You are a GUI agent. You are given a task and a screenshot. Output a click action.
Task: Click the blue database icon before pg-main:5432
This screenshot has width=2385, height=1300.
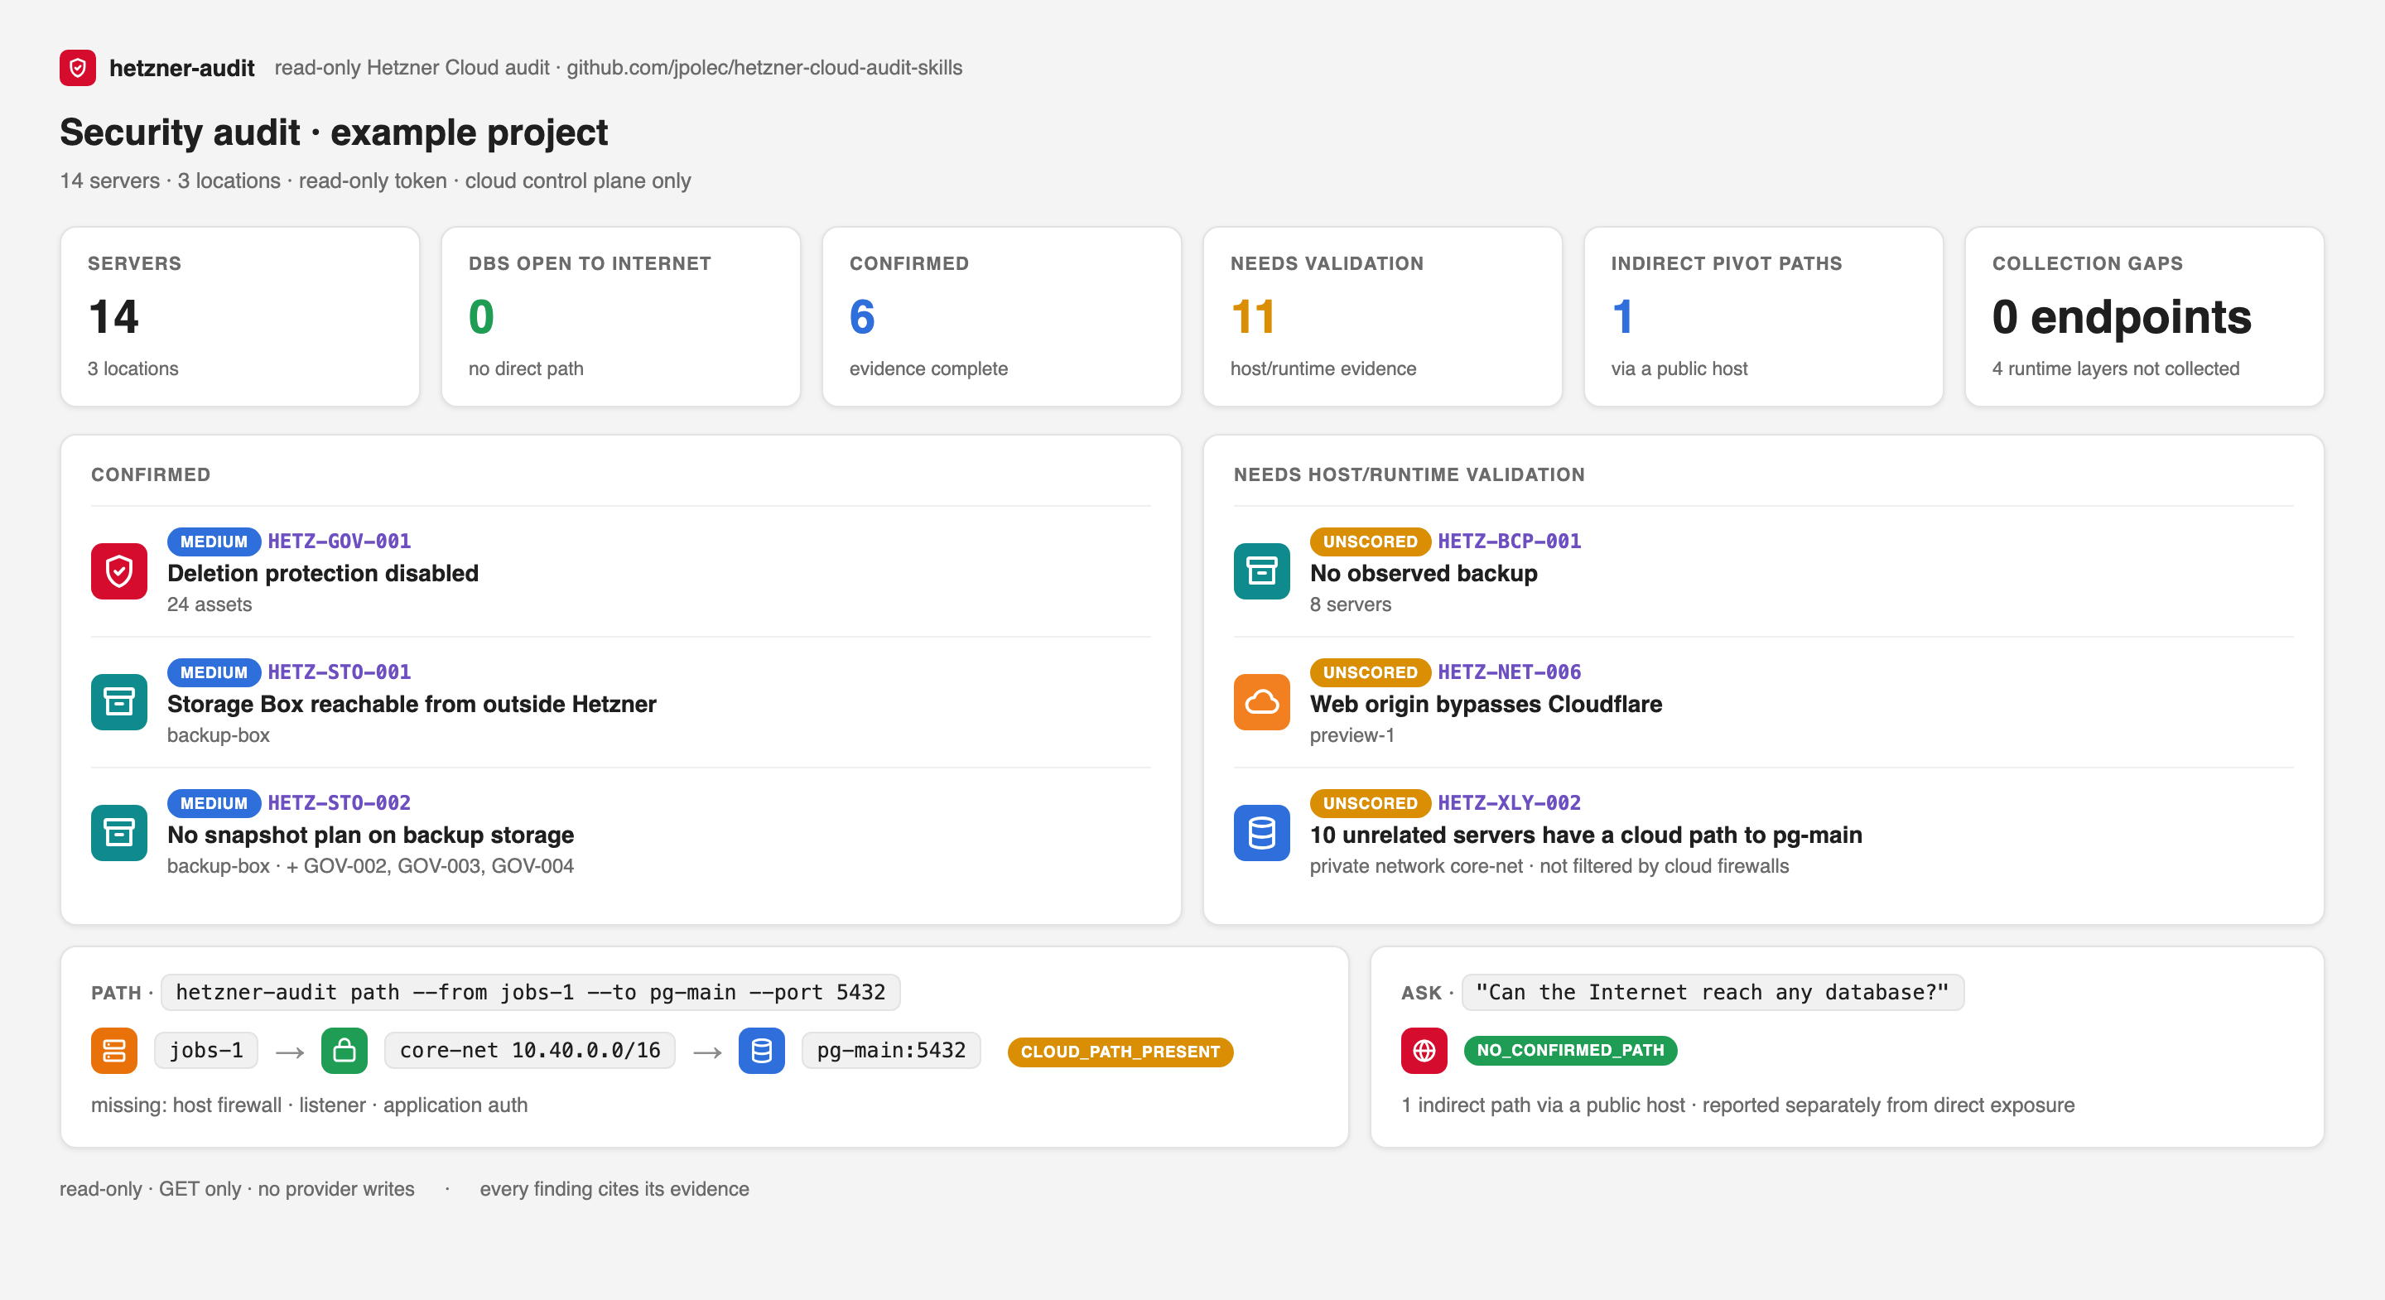(762, 1050)
